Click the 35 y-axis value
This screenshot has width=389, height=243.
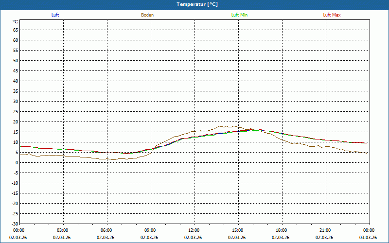[x=16, y=91]
